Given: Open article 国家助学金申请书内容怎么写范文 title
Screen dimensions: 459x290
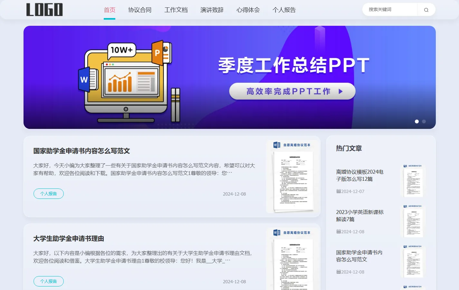Looking at the screenshot, I should [81, 151].
